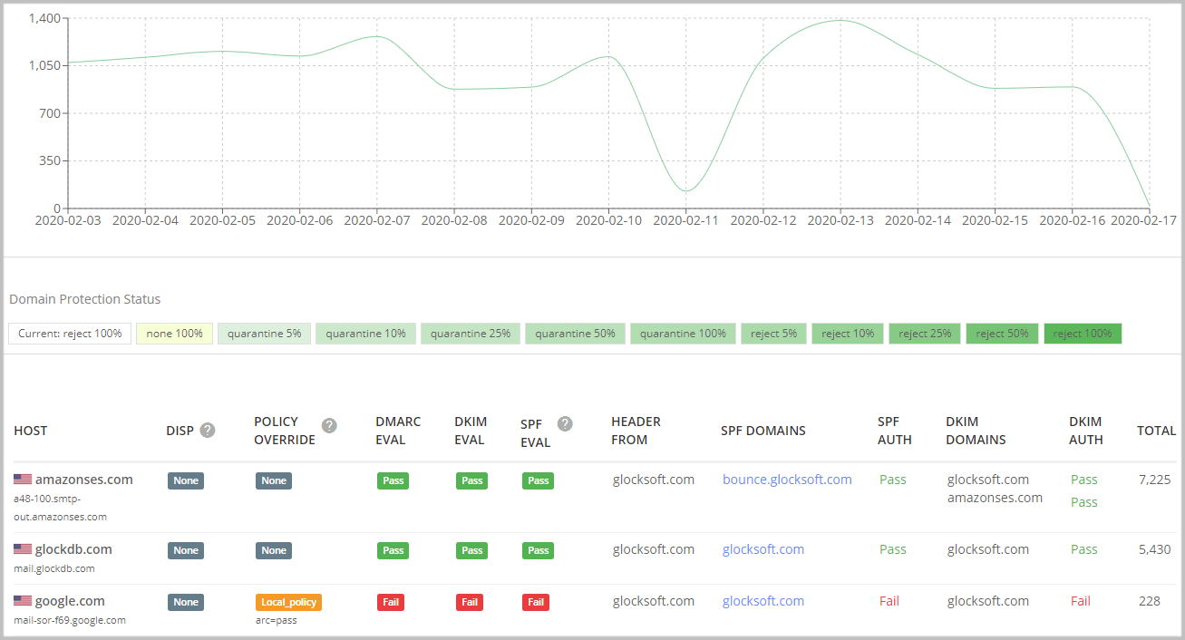The height and width of the screenshot is (640, 1185).
Task: Click the US flag beside amazonses.com
Action: click(22, 479)
